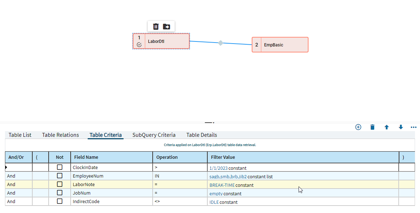Switch to the SubQuery Criteria tab
The width and height of the screenshot is (420, 213).
coord(154,135)
